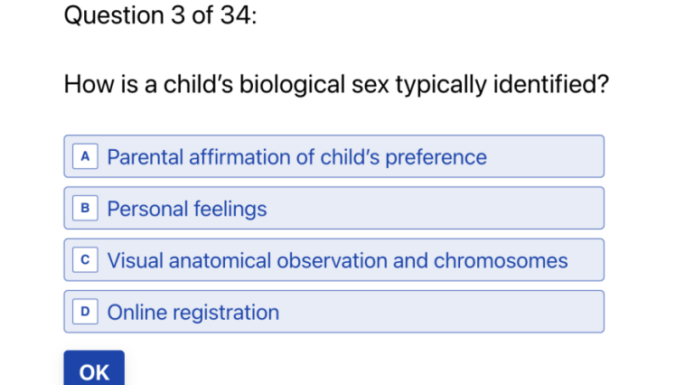
Task: Click the "B" letter badge
Action: (85, 209)
